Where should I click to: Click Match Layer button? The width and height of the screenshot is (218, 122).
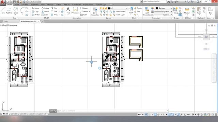pos(119,15)
